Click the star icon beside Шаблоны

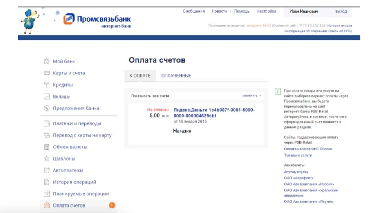tap(47, 159)
